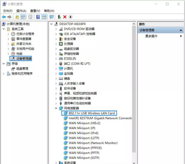Select WAN Miniport (Network Monitor)
The image size is (185, 164).
click(x=93, y=143)
